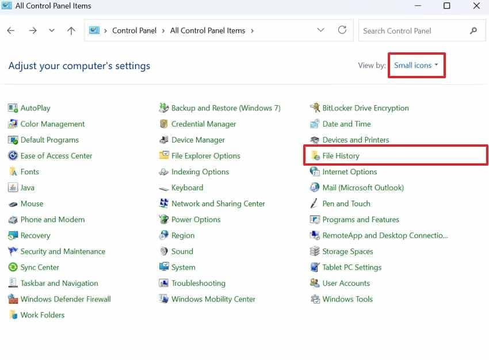Click the Ease of Access Center icon
The image size is (489, 360).
click(13, 156)
